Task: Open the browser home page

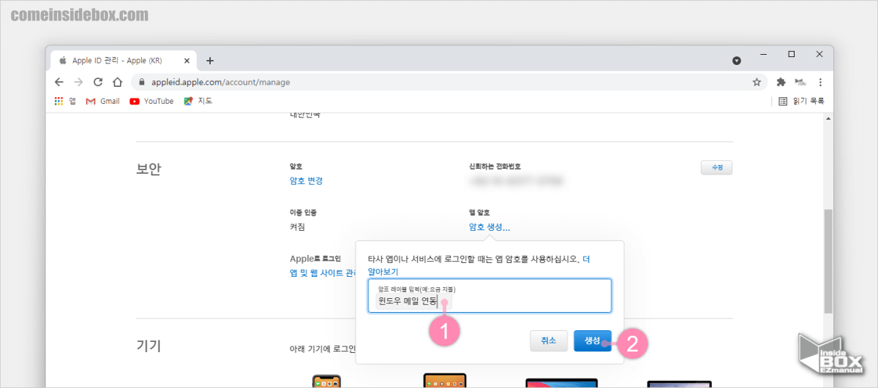Action: click(x=116, y=82)
